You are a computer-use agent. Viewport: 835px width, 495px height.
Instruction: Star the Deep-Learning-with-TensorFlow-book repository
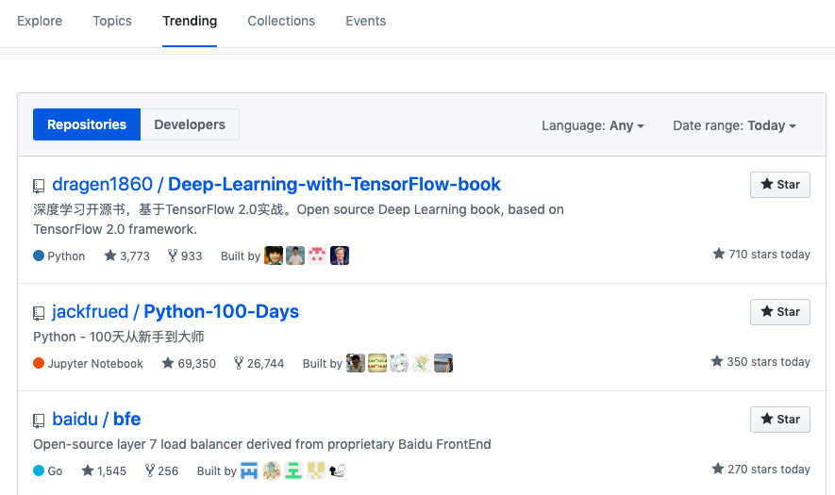pyautogui.click(x=779, y=185)
